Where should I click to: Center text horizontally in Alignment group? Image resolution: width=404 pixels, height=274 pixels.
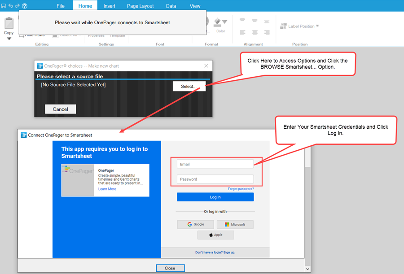click(x=255, y=32)
